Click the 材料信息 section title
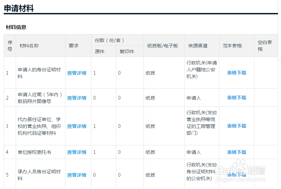Viewport: 281px width, 189px height. pyautogui.click(x=16, y=27)
